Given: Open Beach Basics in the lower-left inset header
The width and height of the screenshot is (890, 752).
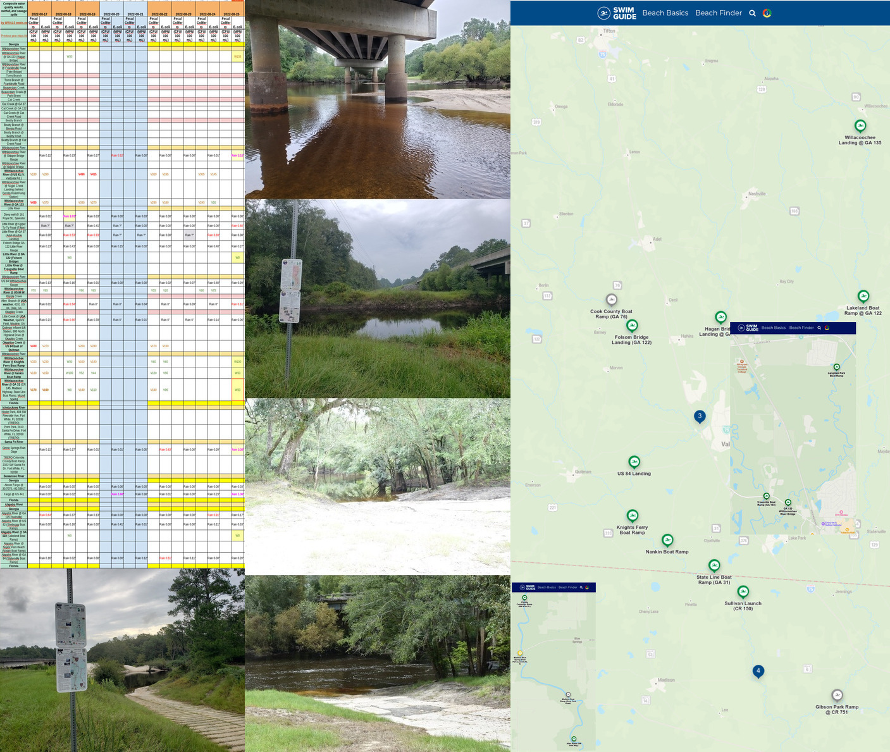Looking at the screenshot, I should 547,588.
